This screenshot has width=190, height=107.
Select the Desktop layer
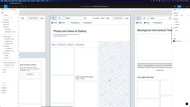[4, 88]
